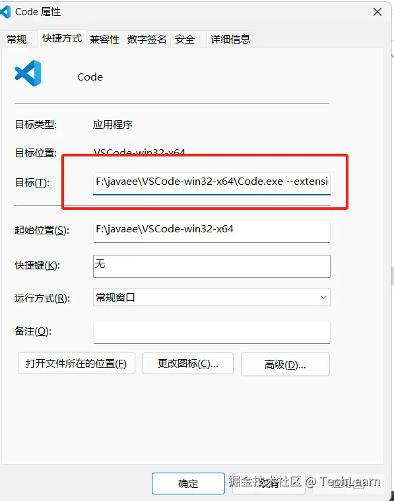This screenshot has height=501, width=394.
Task: Click the large VS Code icon
Action: click(28, 73)
